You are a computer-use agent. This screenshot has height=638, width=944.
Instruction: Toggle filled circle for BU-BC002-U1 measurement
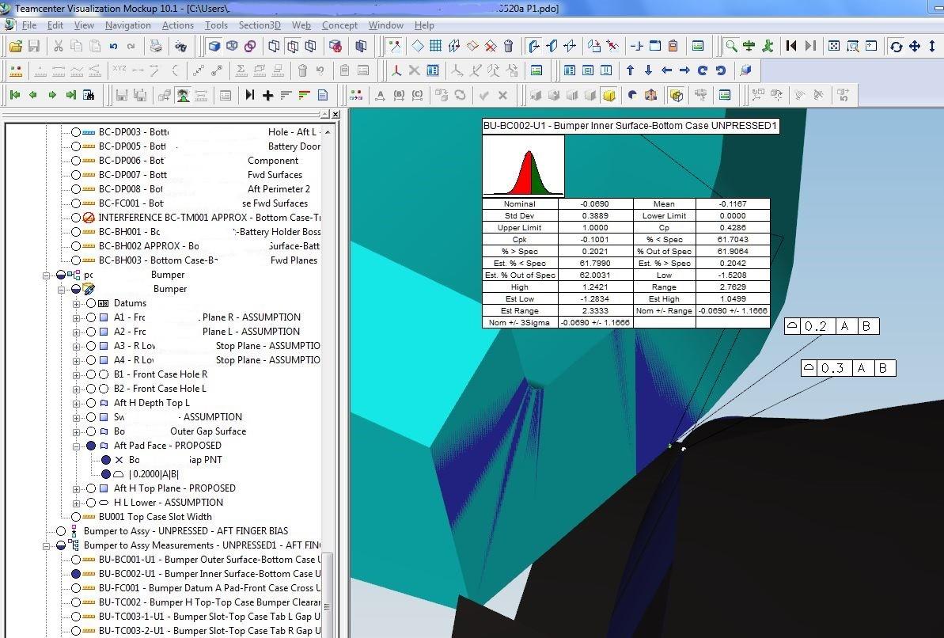[76, 574]
